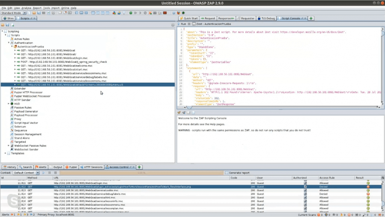Switch to the Fuzzer tab
Screen dimensions: 385x217
pyautogui.click(x=71, y=167)
